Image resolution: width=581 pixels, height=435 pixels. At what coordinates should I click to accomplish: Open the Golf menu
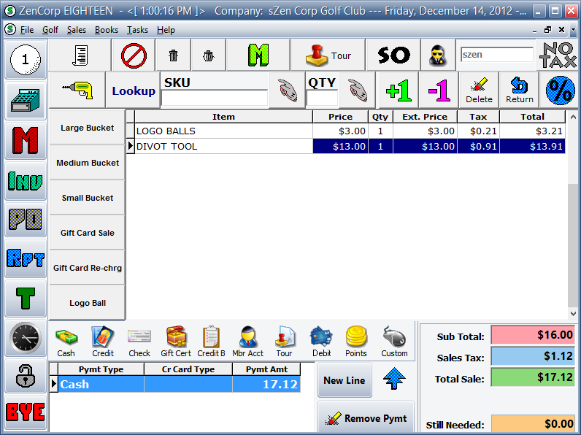50,30
